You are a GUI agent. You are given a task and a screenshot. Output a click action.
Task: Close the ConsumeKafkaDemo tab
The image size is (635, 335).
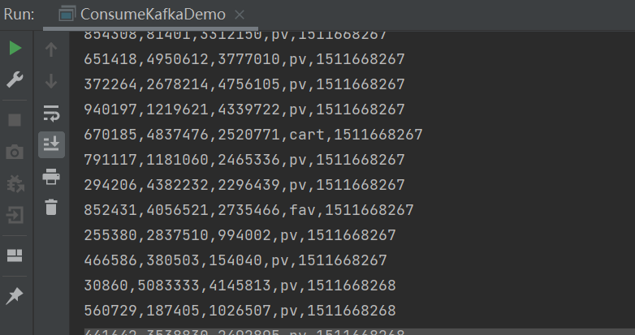coord(239,15)
